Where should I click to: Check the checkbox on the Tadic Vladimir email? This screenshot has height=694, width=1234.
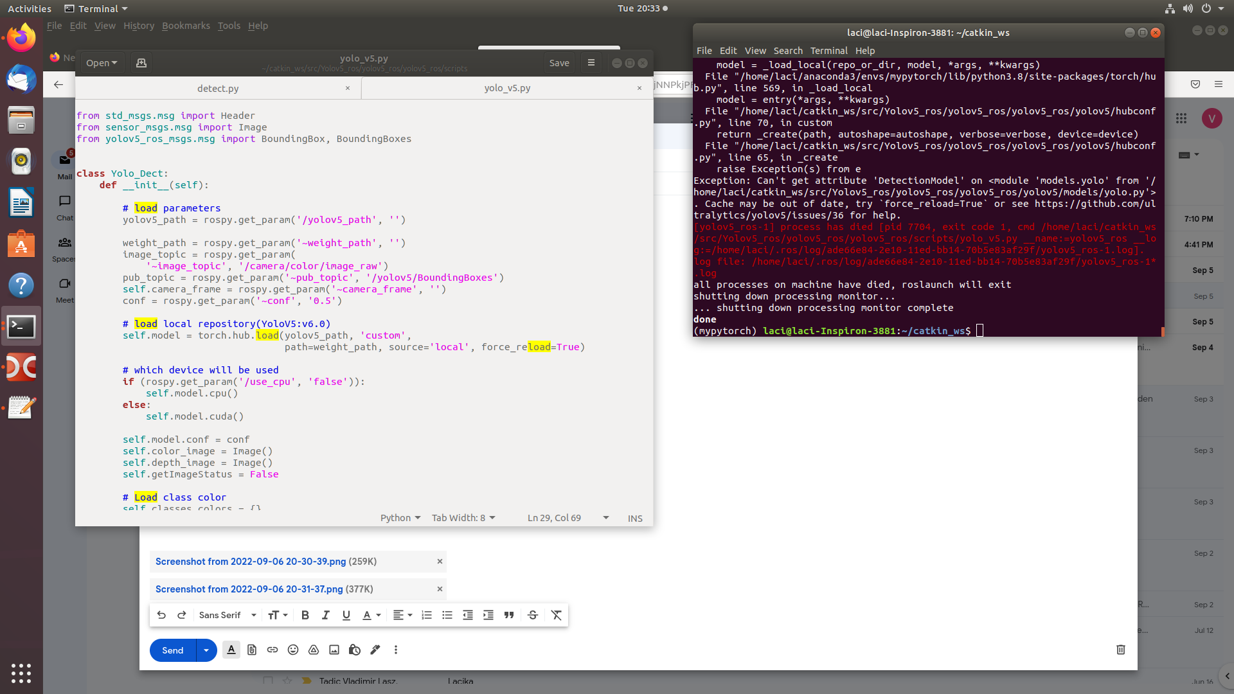[x=267, y=681]
